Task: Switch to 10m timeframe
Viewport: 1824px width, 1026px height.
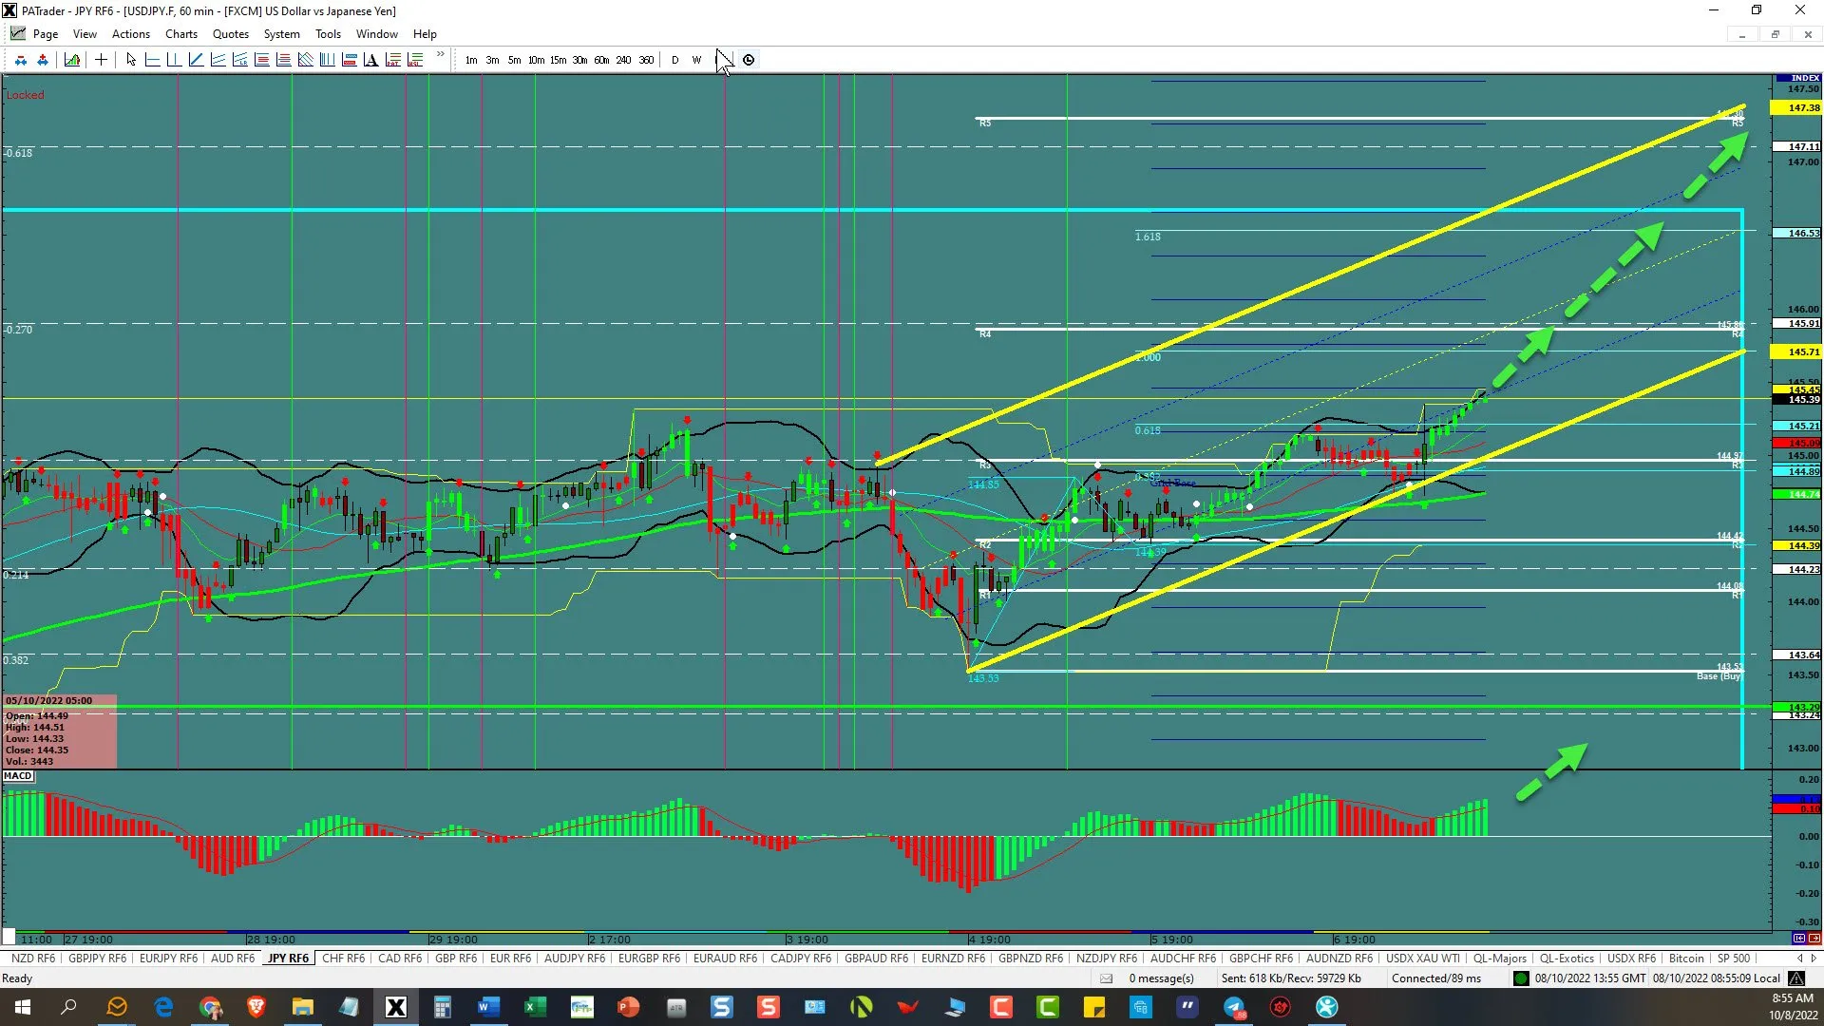Action: (536, 60)
